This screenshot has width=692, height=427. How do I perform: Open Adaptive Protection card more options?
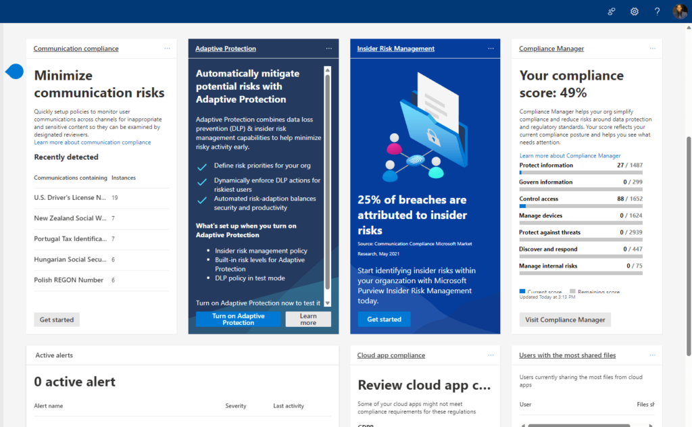point(329,48)
